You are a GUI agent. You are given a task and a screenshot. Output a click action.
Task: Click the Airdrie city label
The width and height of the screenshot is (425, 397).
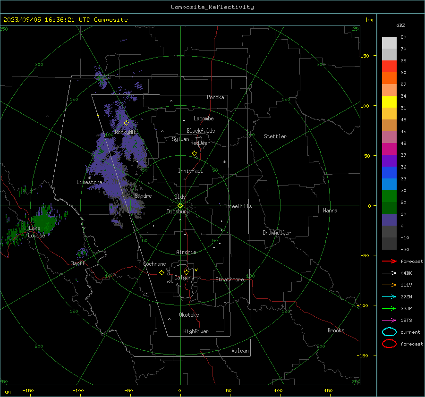point(186,252)
